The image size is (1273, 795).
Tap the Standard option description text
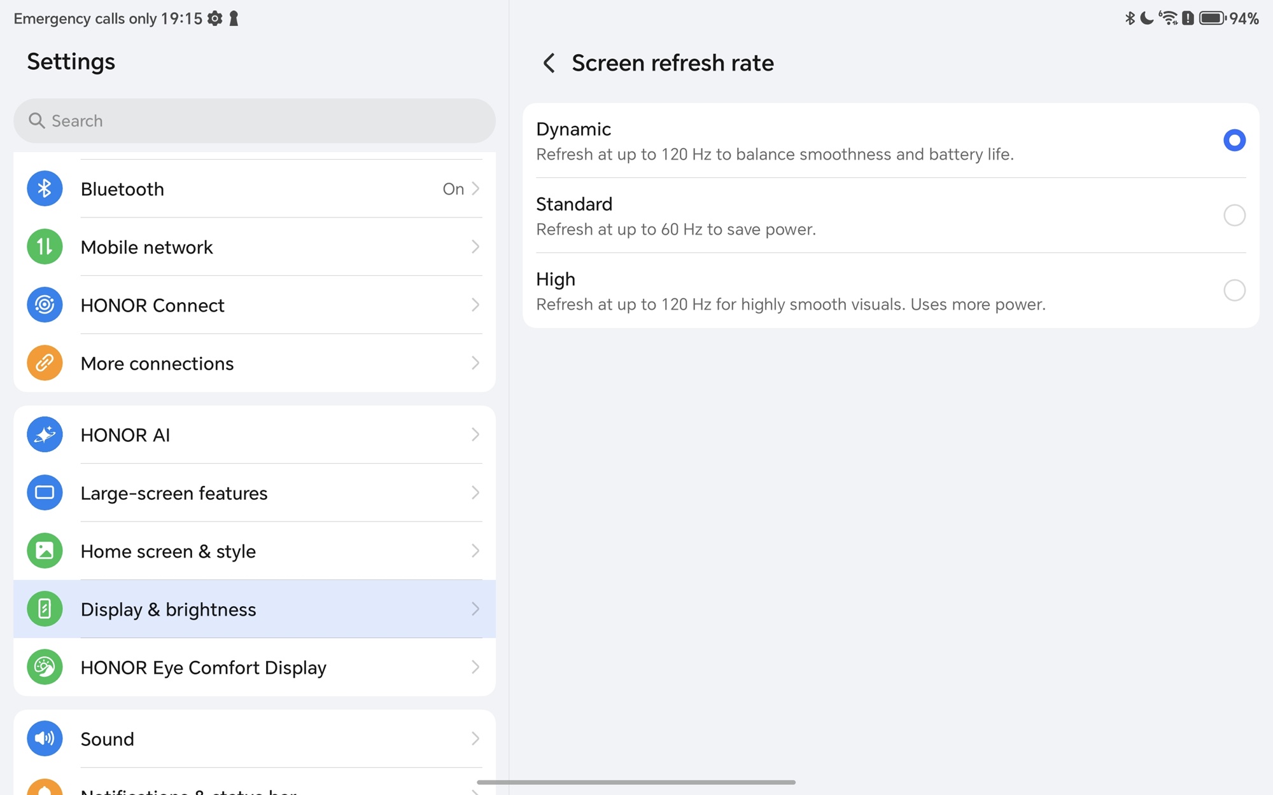(x=675, y=230)
